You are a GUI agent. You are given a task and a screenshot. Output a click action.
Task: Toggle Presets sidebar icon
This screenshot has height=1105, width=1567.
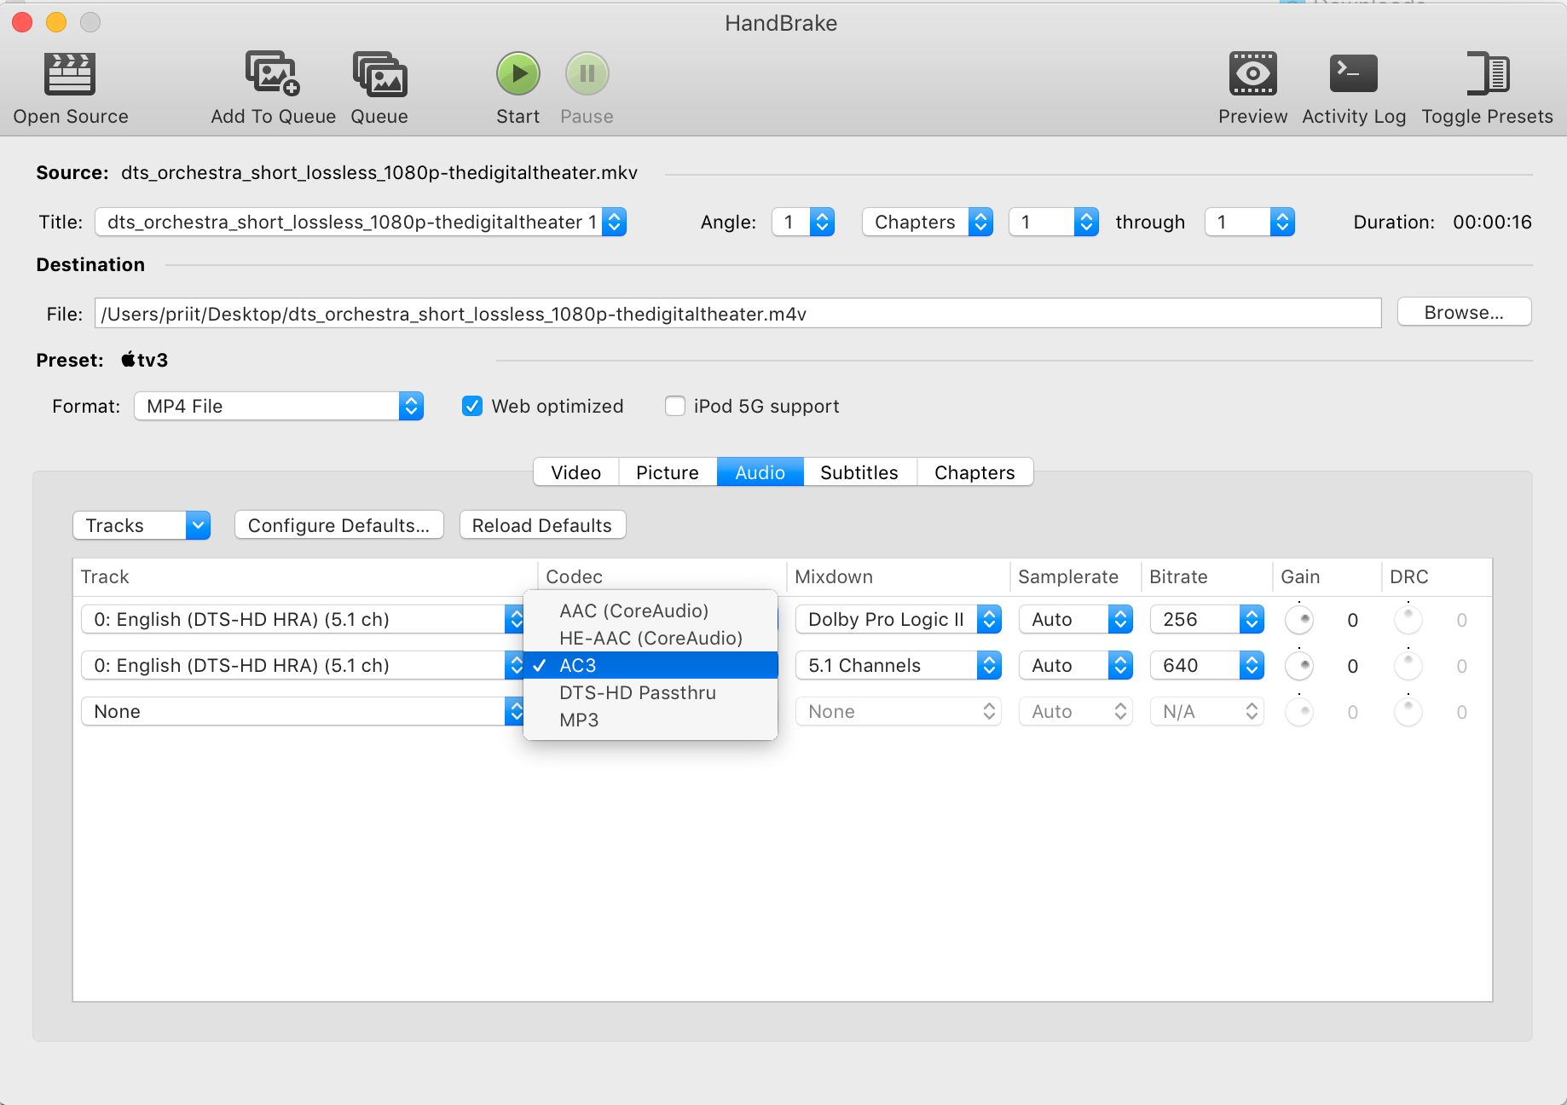1488,74
